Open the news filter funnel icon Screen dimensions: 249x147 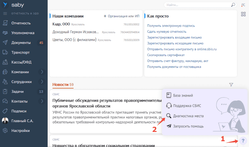click(x=231, y=85)
